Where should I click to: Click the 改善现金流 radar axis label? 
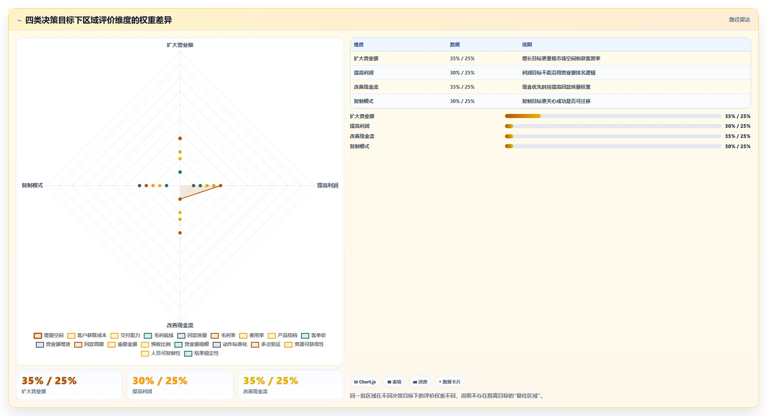click(x=180, y=325)
